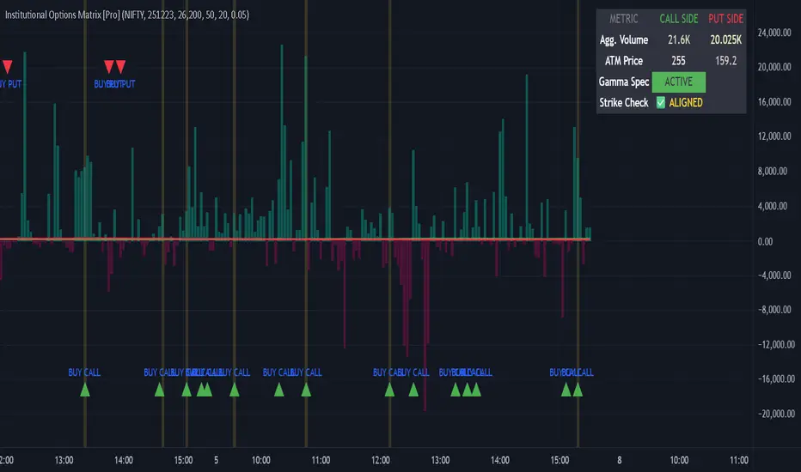Click the BUY CALL arrow just before 11:00
Image resolution: width=801 pixels, height=472 pixels.
306,390
